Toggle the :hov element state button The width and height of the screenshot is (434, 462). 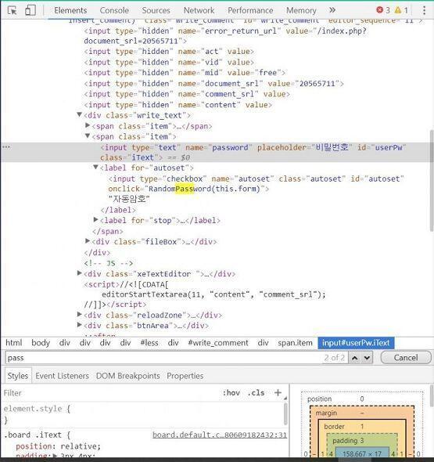coord(231,393)
